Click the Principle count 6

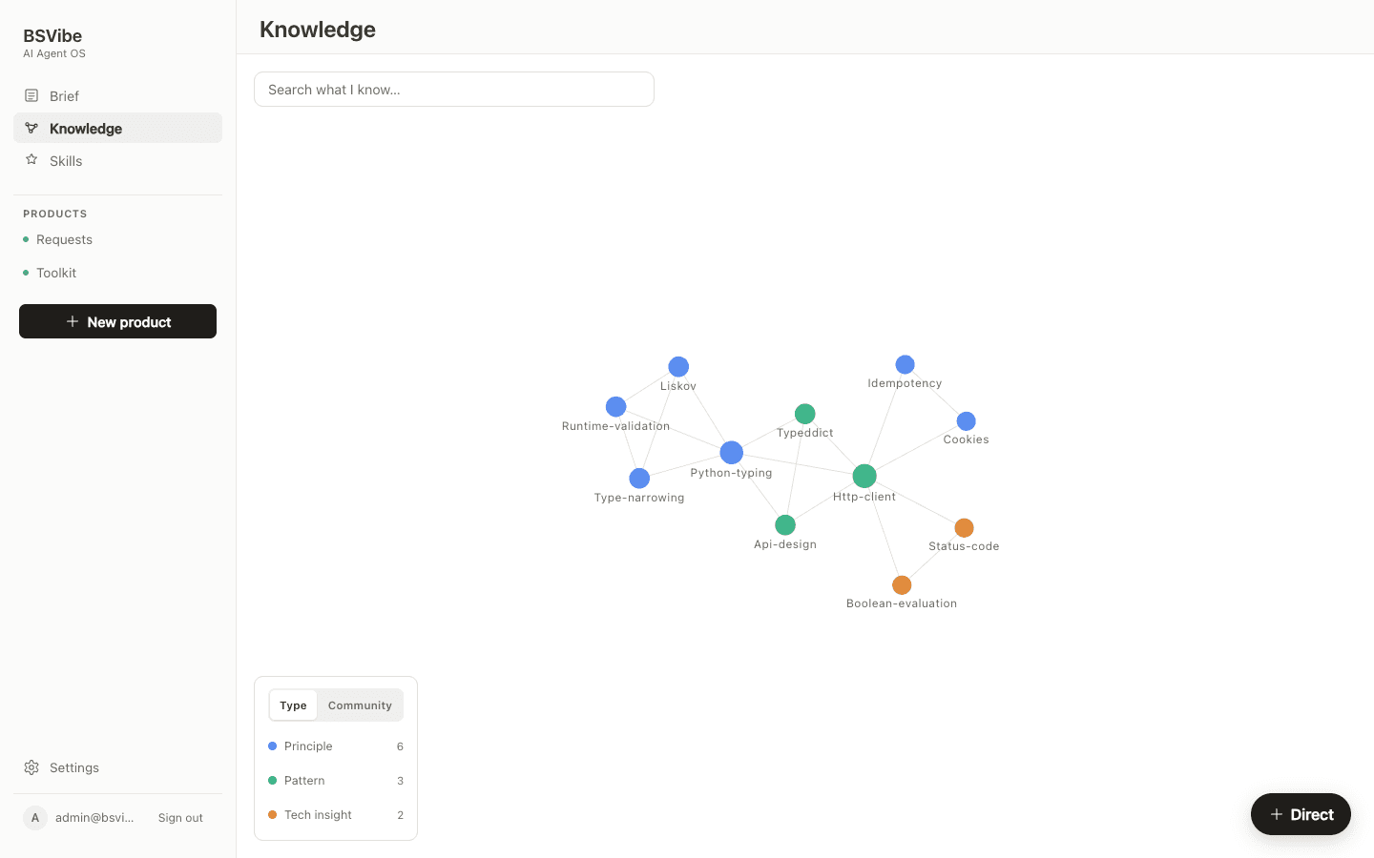(400, 746)
